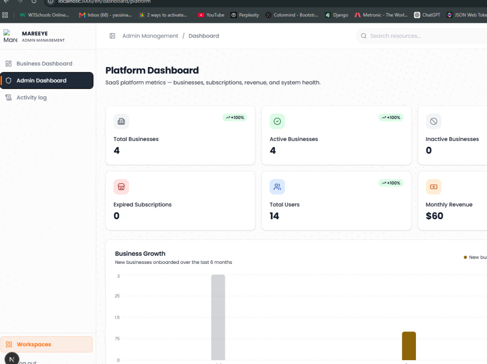This screenshot has width=487, height=364.
Task: Click the Dashboard breadcrumb
Action: pos(204,36)
